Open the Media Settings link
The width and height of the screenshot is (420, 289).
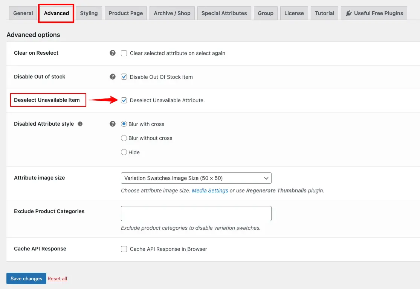[210, 191]
